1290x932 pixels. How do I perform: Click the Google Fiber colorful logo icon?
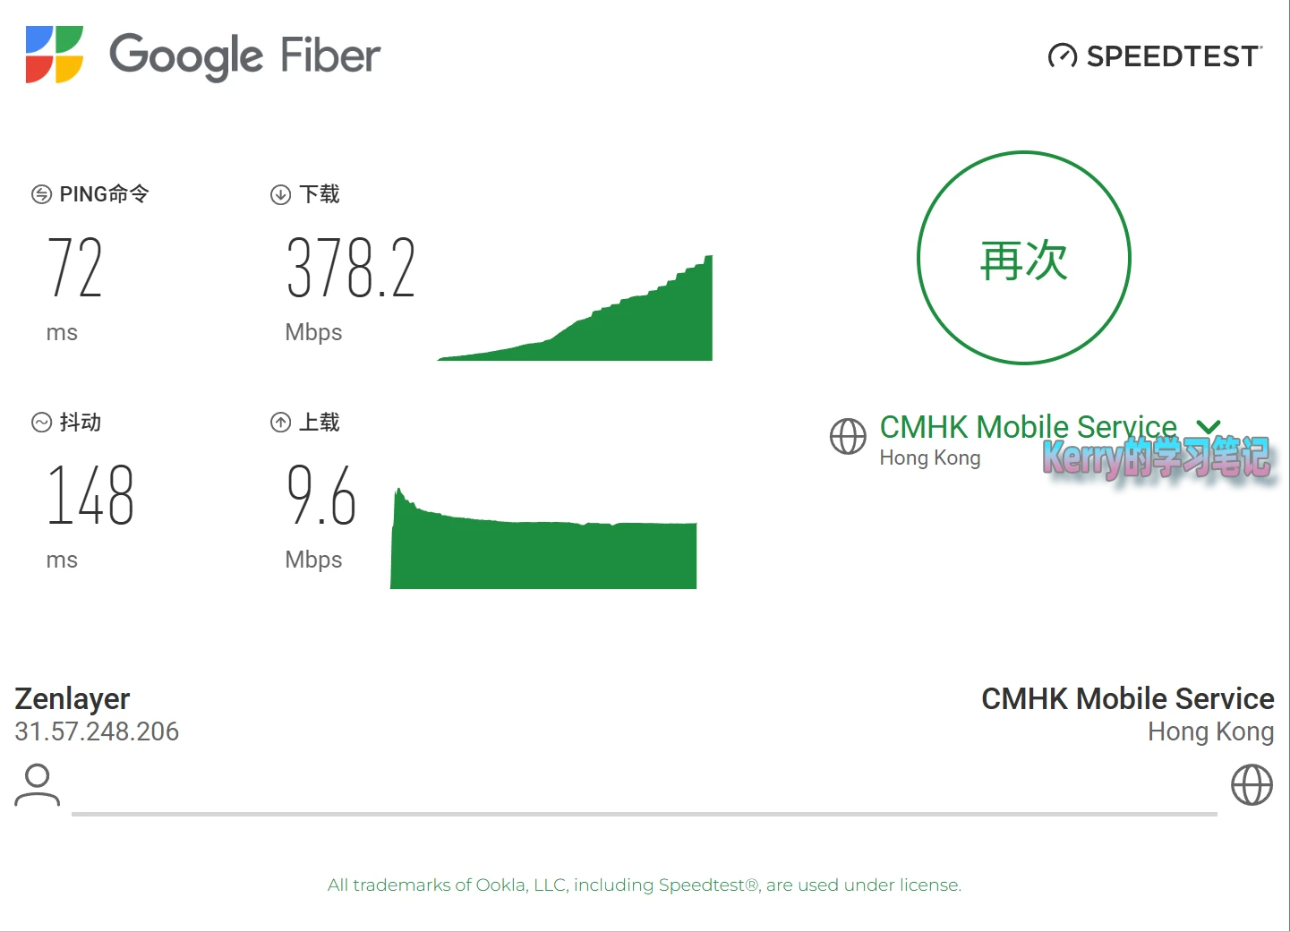click(x=55, y=55)
